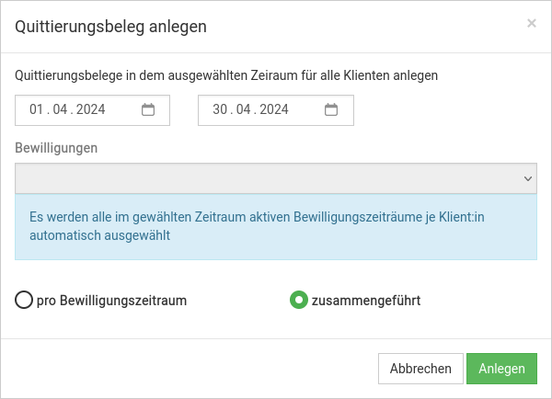Open the end date calendar picker icon

point(331,109)
